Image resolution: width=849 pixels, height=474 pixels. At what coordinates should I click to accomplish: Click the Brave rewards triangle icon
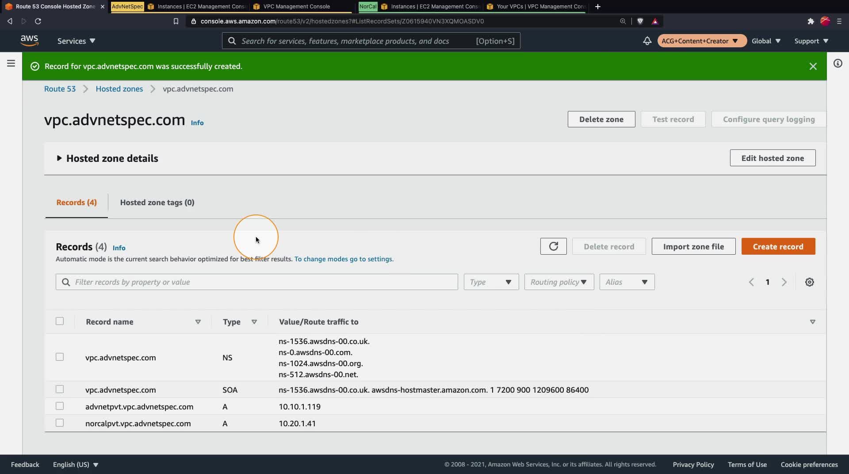(x=655, y=21)
